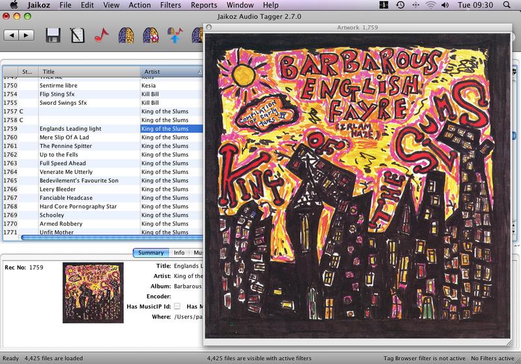The height and width of the screenshot is (364, 521).
Task: Click row number 1758
Action: click(x=10, y=120)
